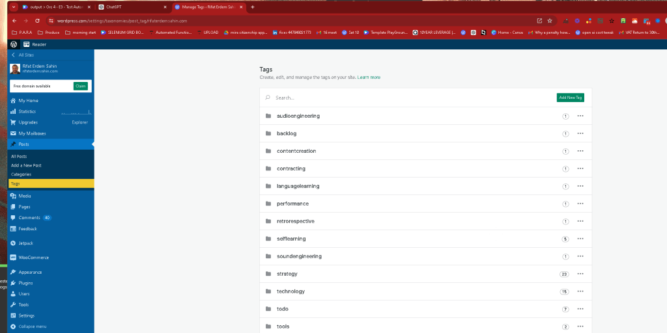Open options menu for retrorespective tag

580,221
